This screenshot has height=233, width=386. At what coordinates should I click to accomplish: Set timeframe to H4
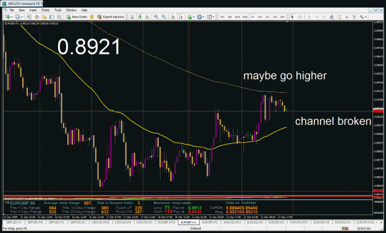coord(260,17)
